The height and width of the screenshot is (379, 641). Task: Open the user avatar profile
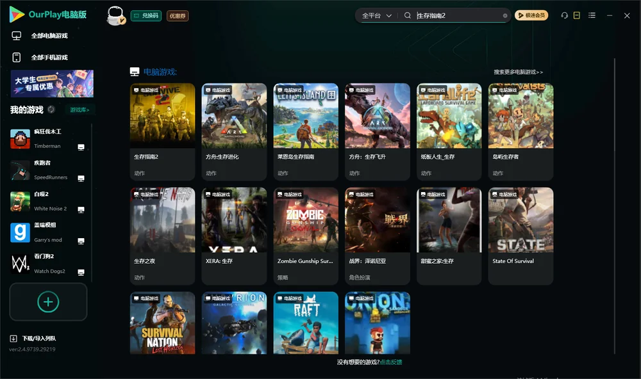(x=115, y=15)
